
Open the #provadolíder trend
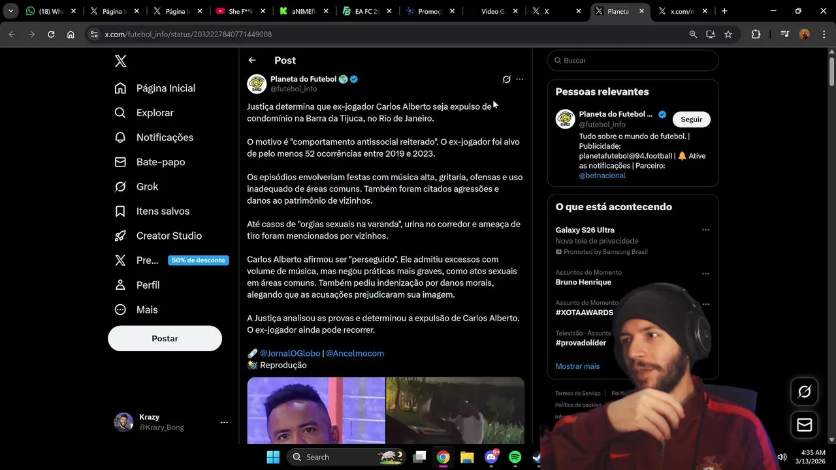tap(581, 343)
